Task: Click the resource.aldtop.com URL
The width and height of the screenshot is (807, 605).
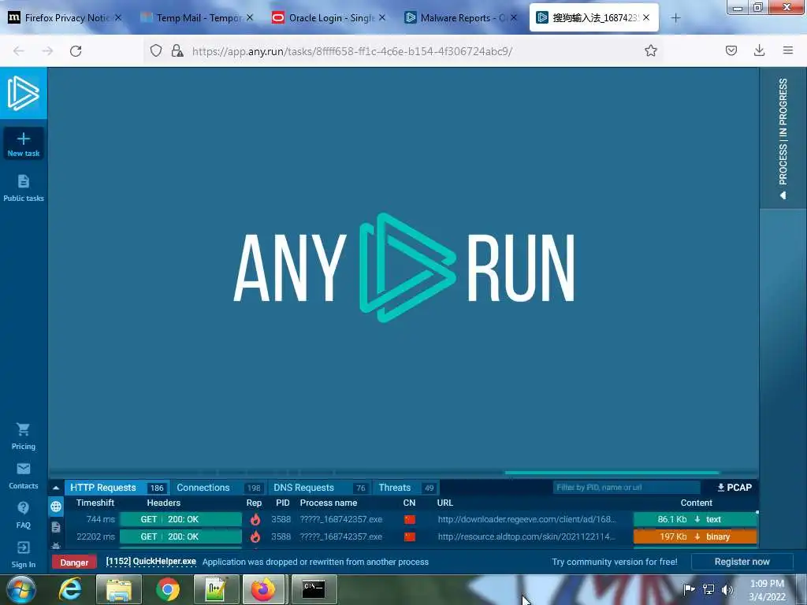Action: pos(526,536)
